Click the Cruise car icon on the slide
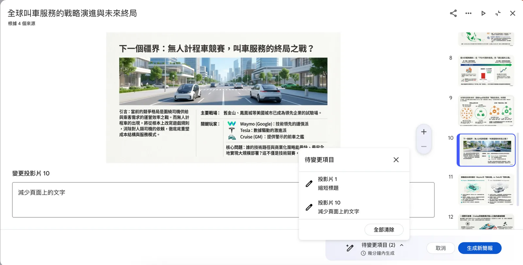 pos(232,137)
